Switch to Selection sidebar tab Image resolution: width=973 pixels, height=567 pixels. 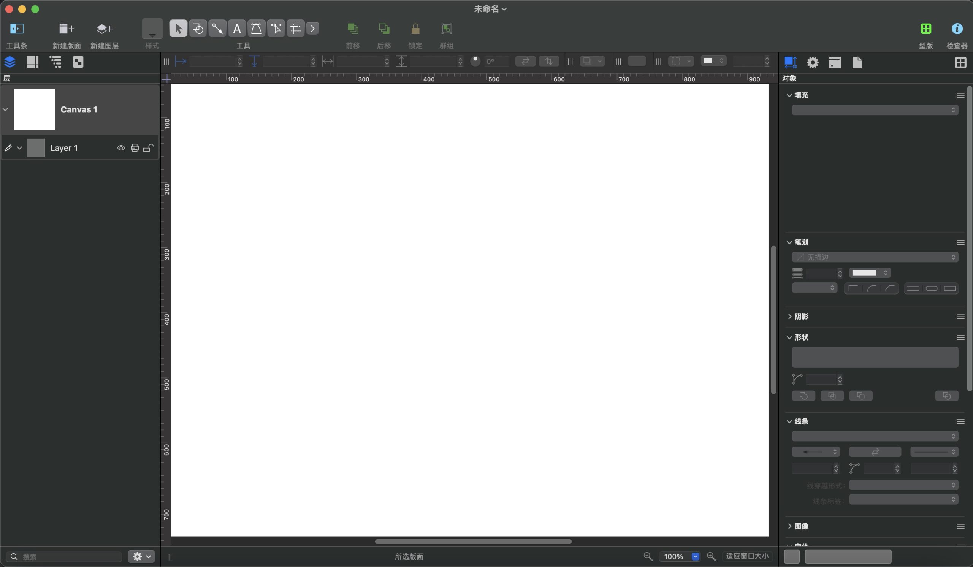coord(78,62)
